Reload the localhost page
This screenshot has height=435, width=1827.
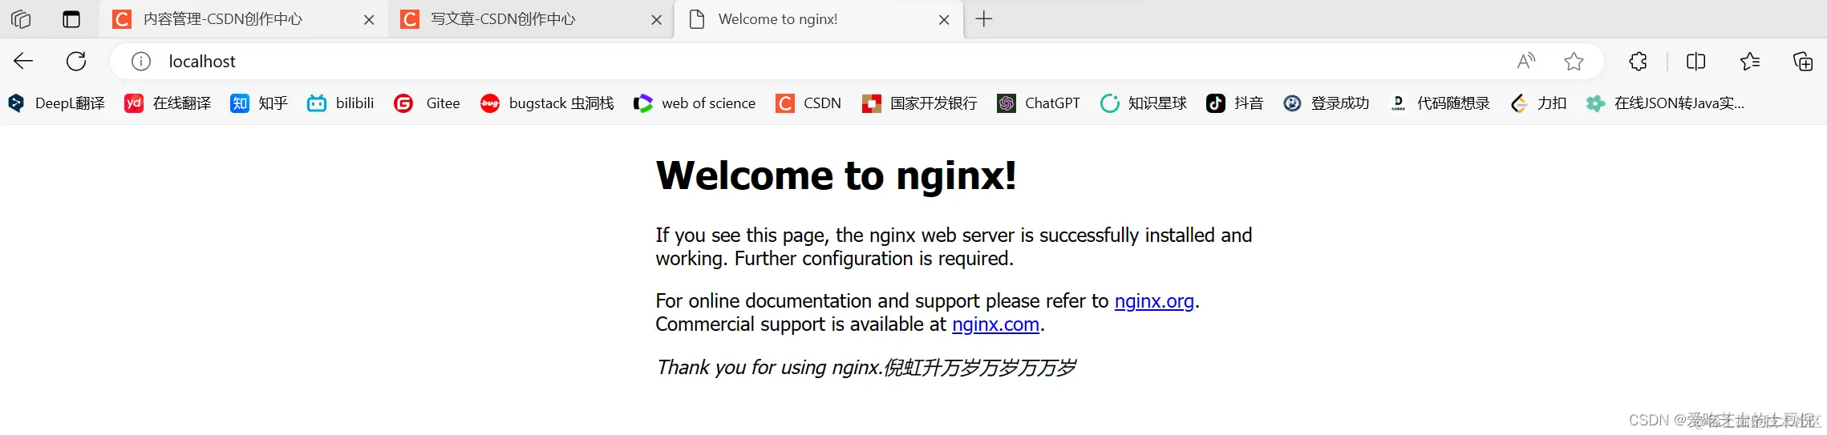point(76,61)
